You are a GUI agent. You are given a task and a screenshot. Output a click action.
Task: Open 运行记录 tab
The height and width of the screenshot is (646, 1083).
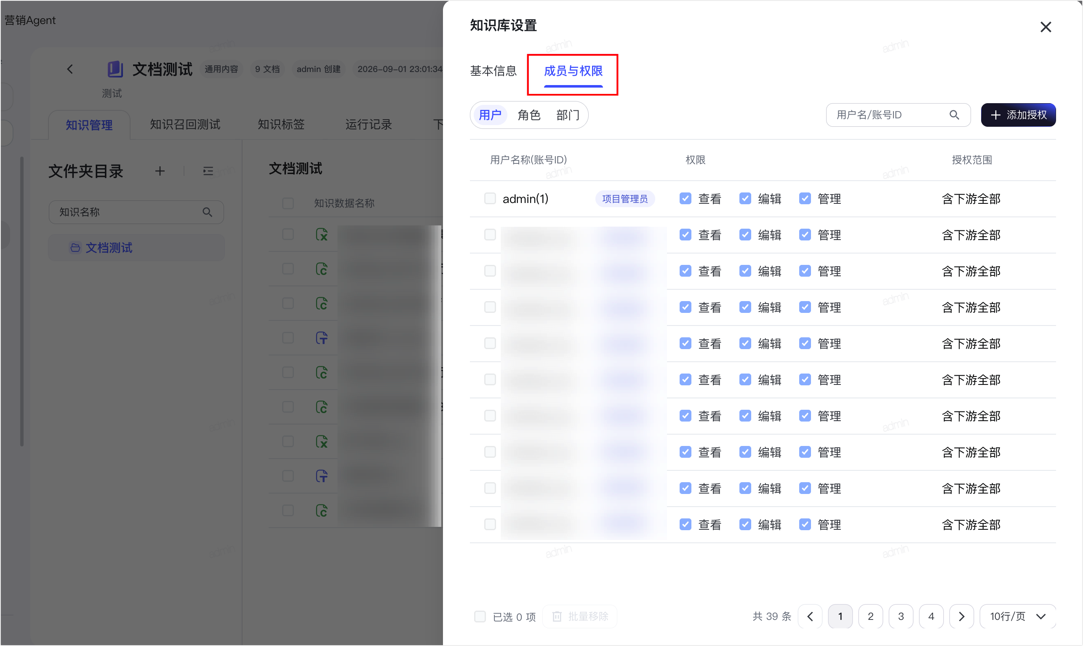(368, 125)
